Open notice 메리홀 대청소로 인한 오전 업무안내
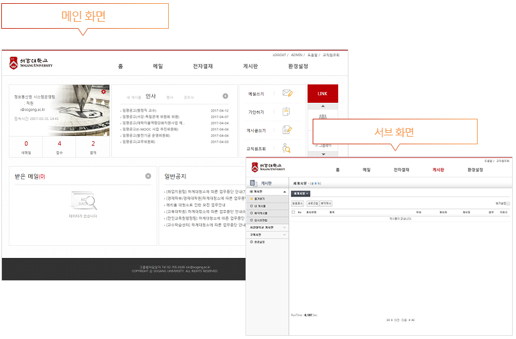Screen dimensions: 516x339 (196, 205)
